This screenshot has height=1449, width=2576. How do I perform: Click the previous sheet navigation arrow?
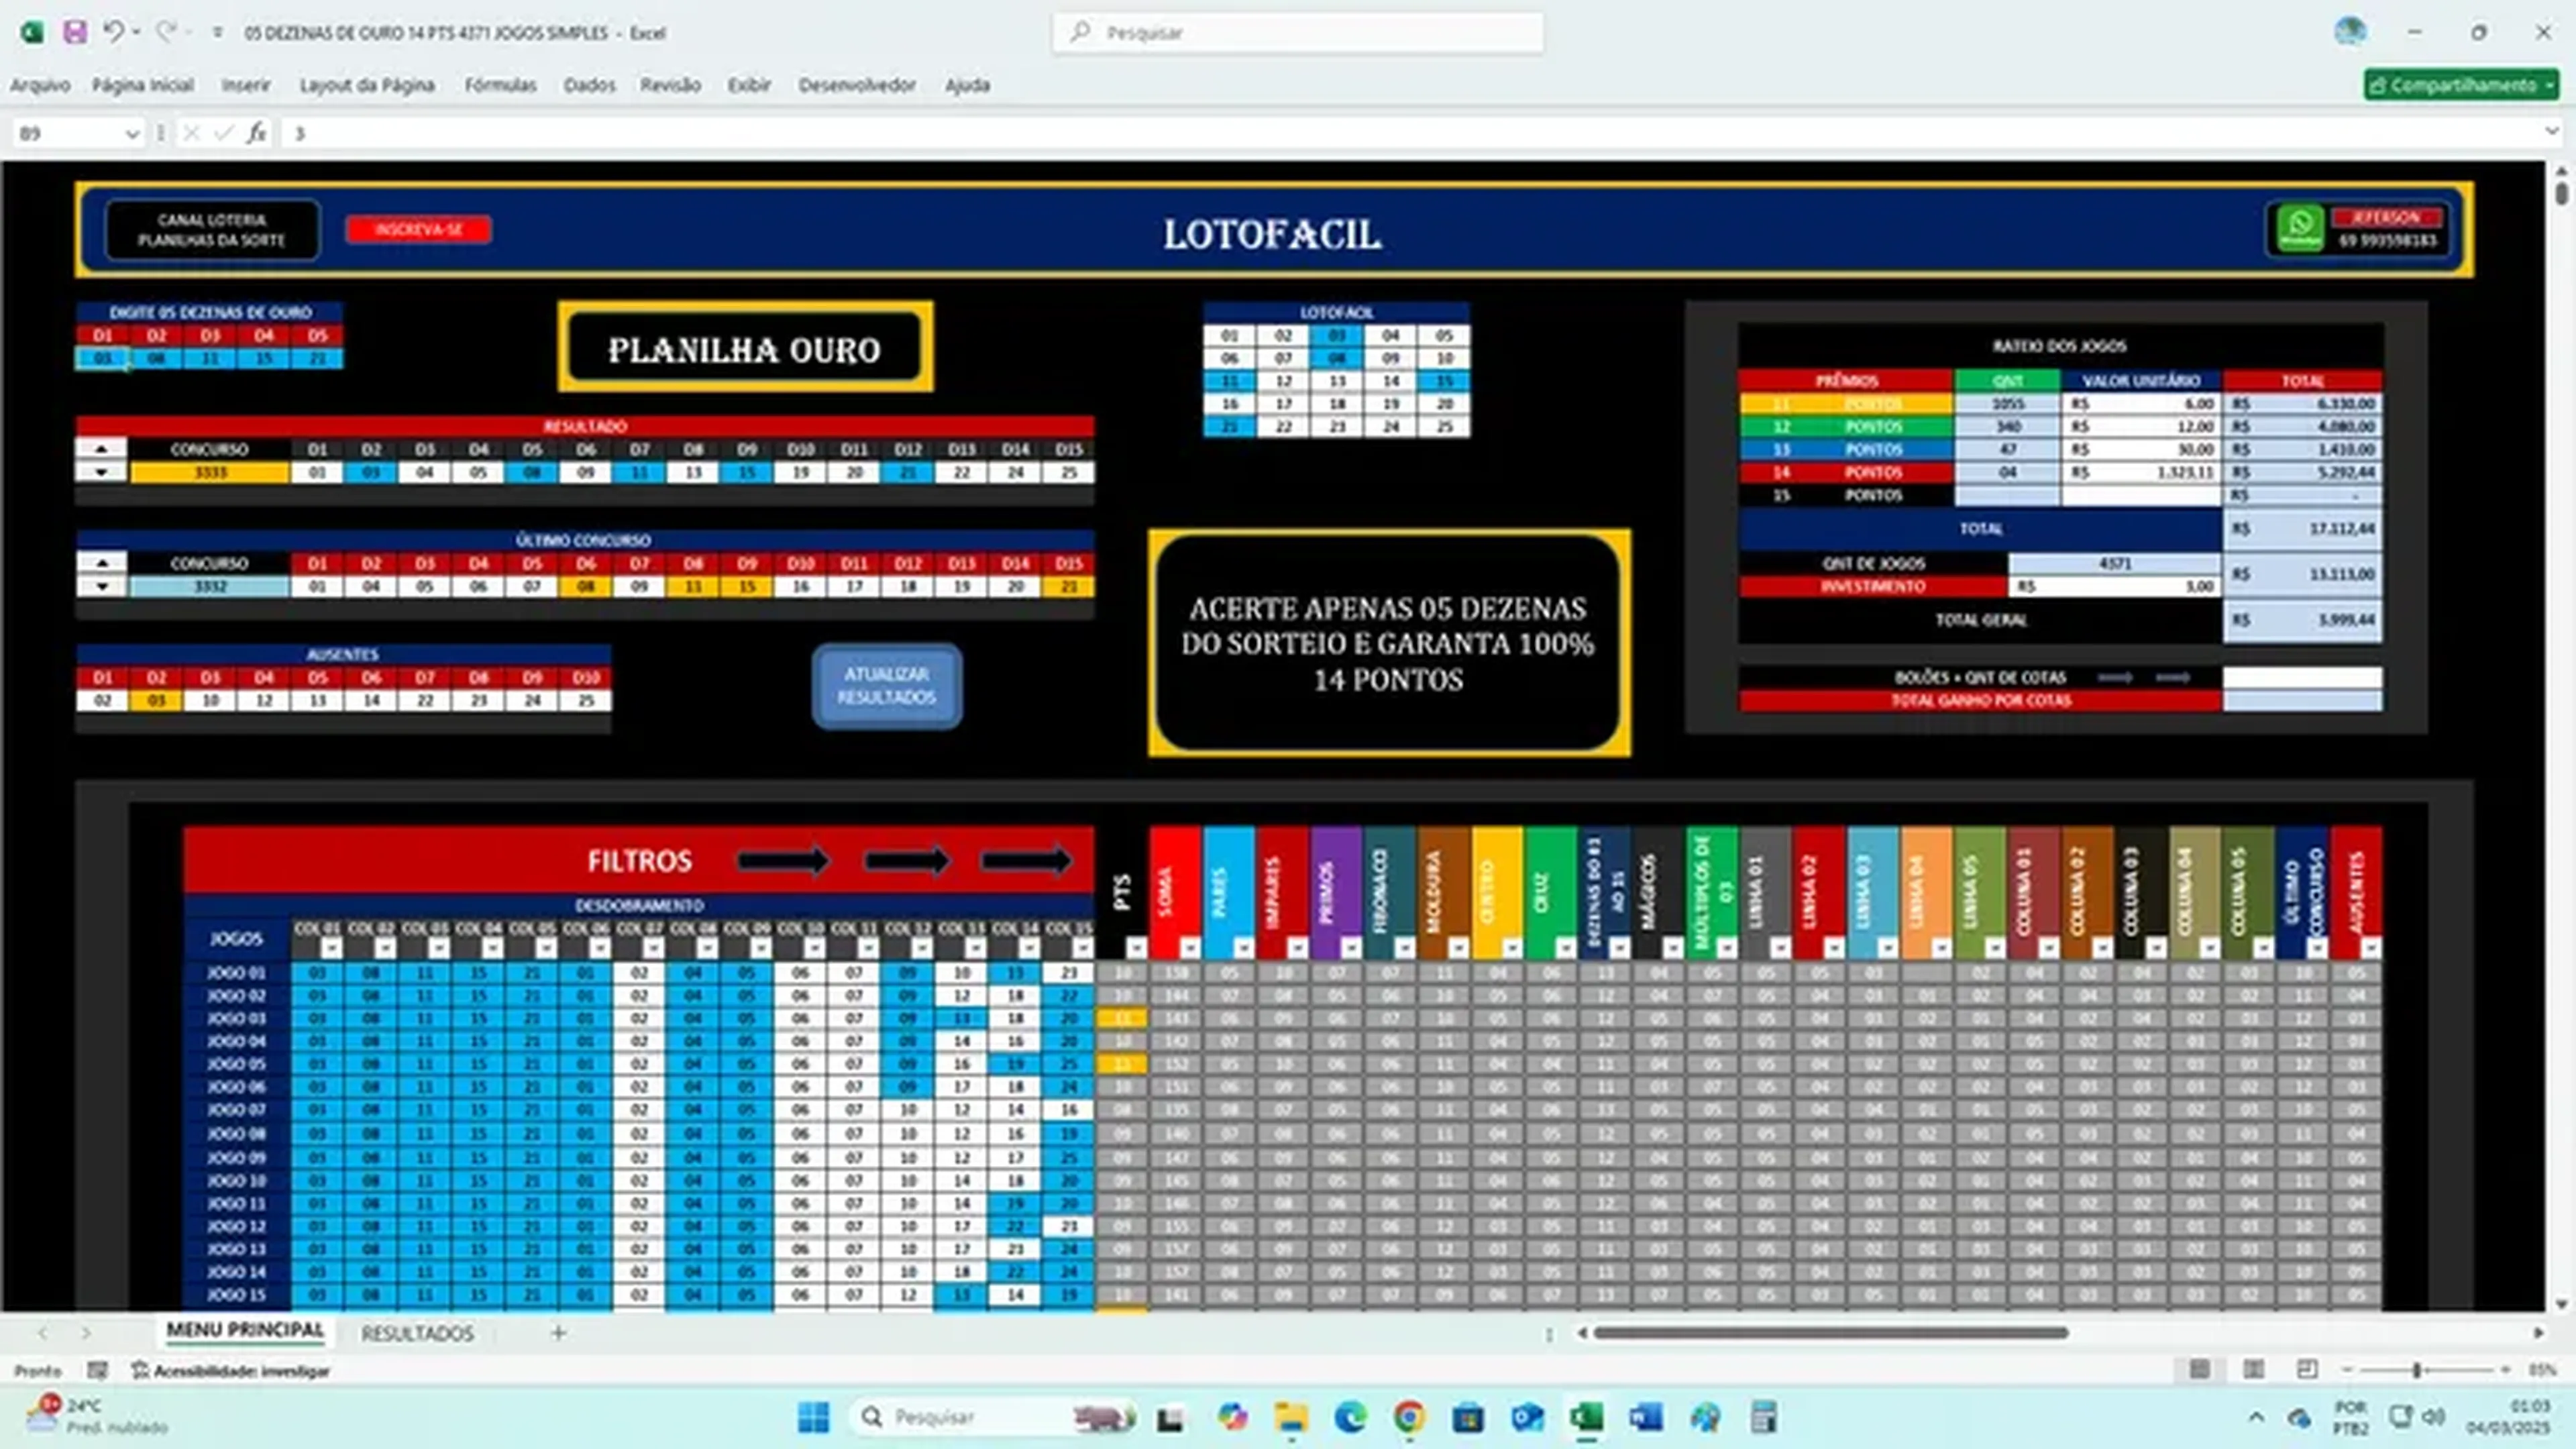(x=43, y=1333)
